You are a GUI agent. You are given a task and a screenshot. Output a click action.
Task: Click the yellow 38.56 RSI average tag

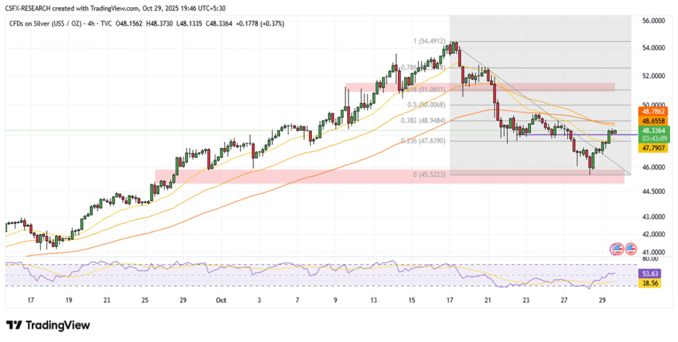pos(652,282)
